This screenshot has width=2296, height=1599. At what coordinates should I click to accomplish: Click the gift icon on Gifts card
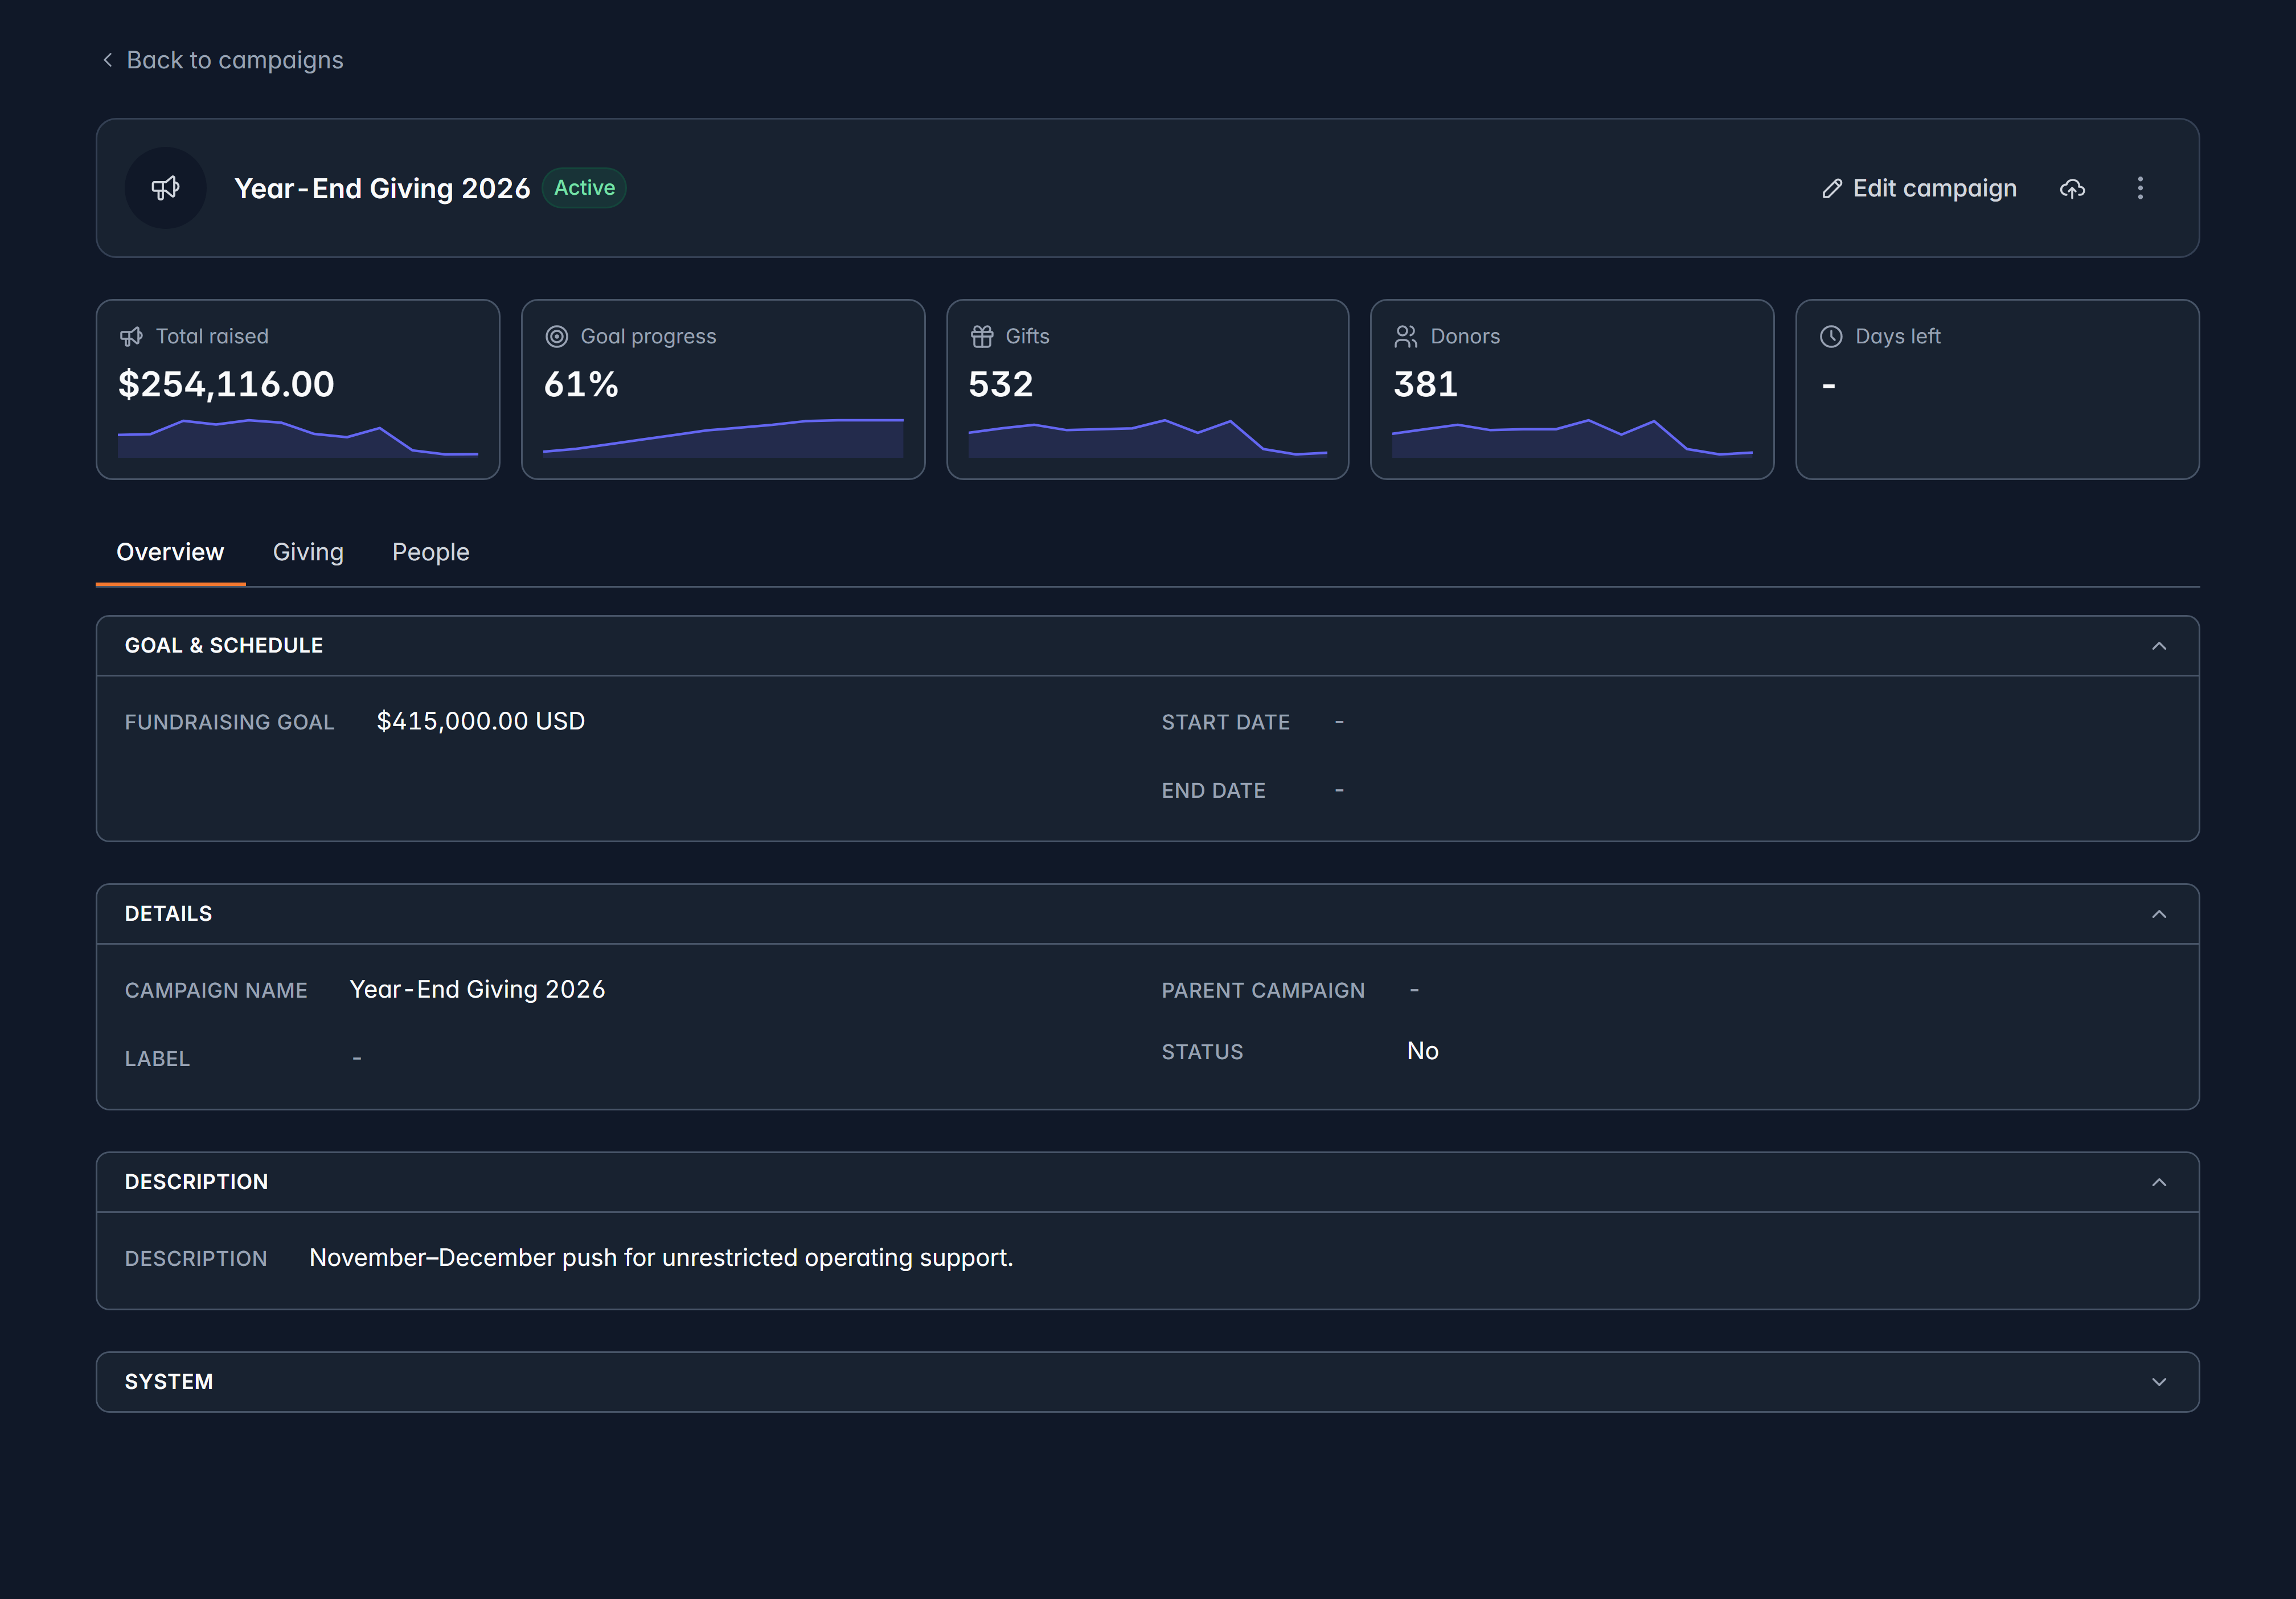point(982,337)
